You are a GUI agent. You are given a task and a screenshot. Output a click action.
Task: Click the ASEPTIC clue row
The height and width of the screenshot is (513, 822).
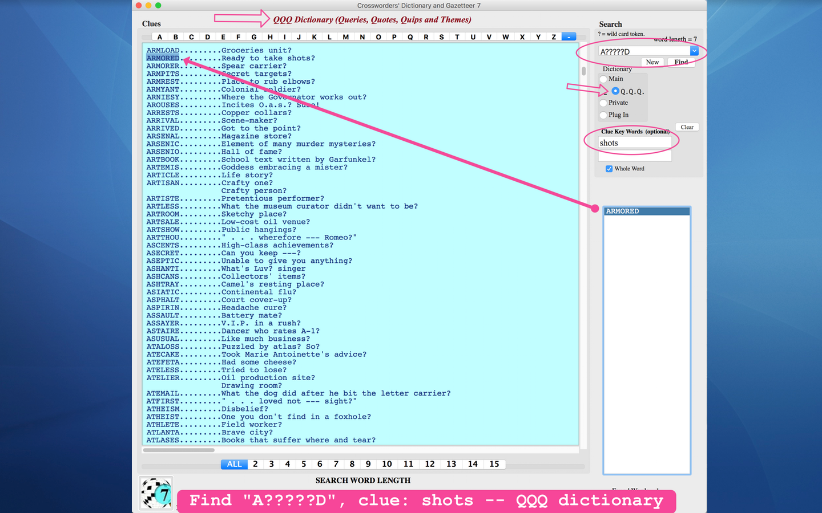[x=249, y=261]
